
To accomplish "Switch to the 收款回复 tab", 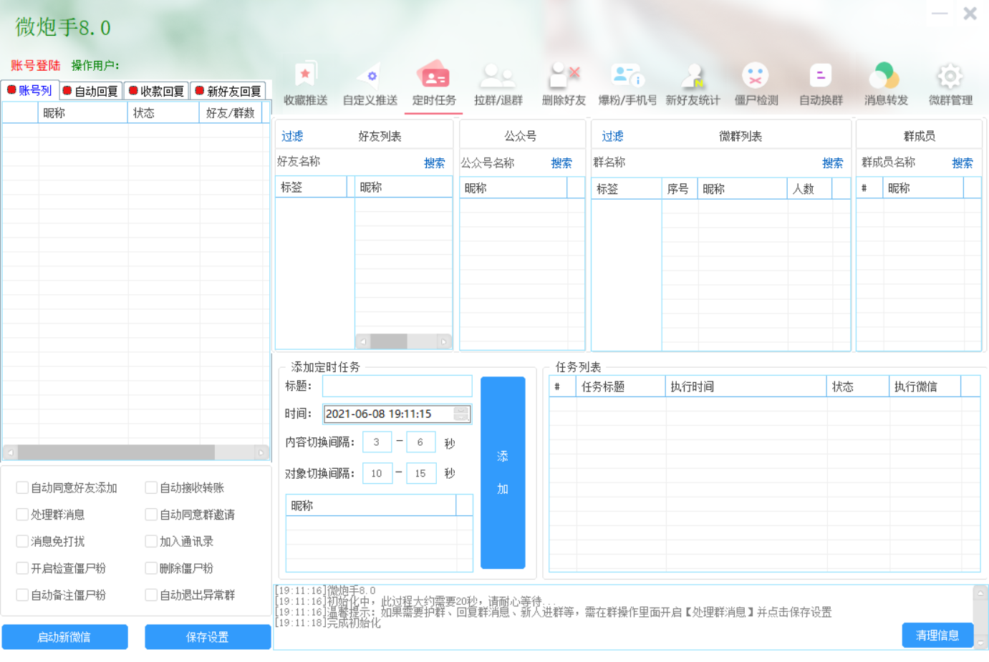I will click(156, 91).
